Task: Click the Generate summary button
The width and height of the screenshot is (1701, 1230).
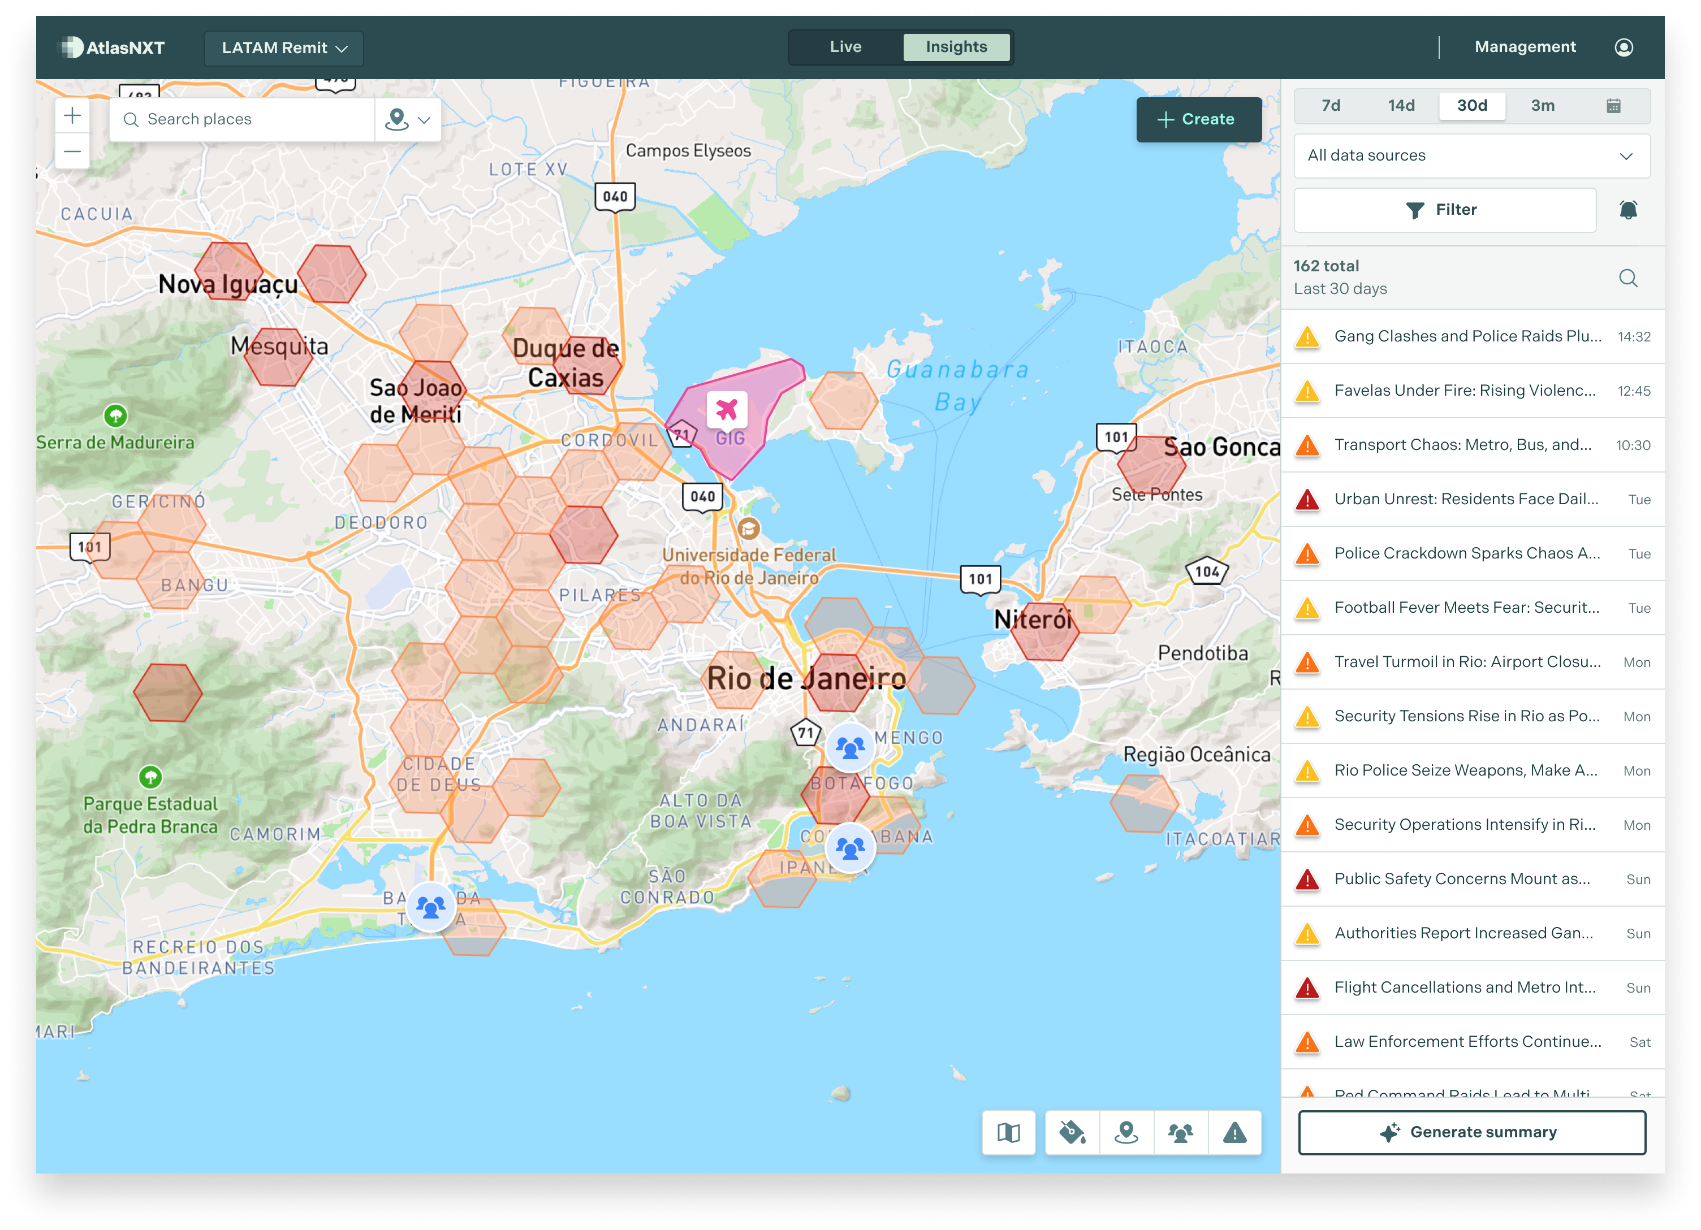Action: pyautogui.click(x=1471, y=1132)
